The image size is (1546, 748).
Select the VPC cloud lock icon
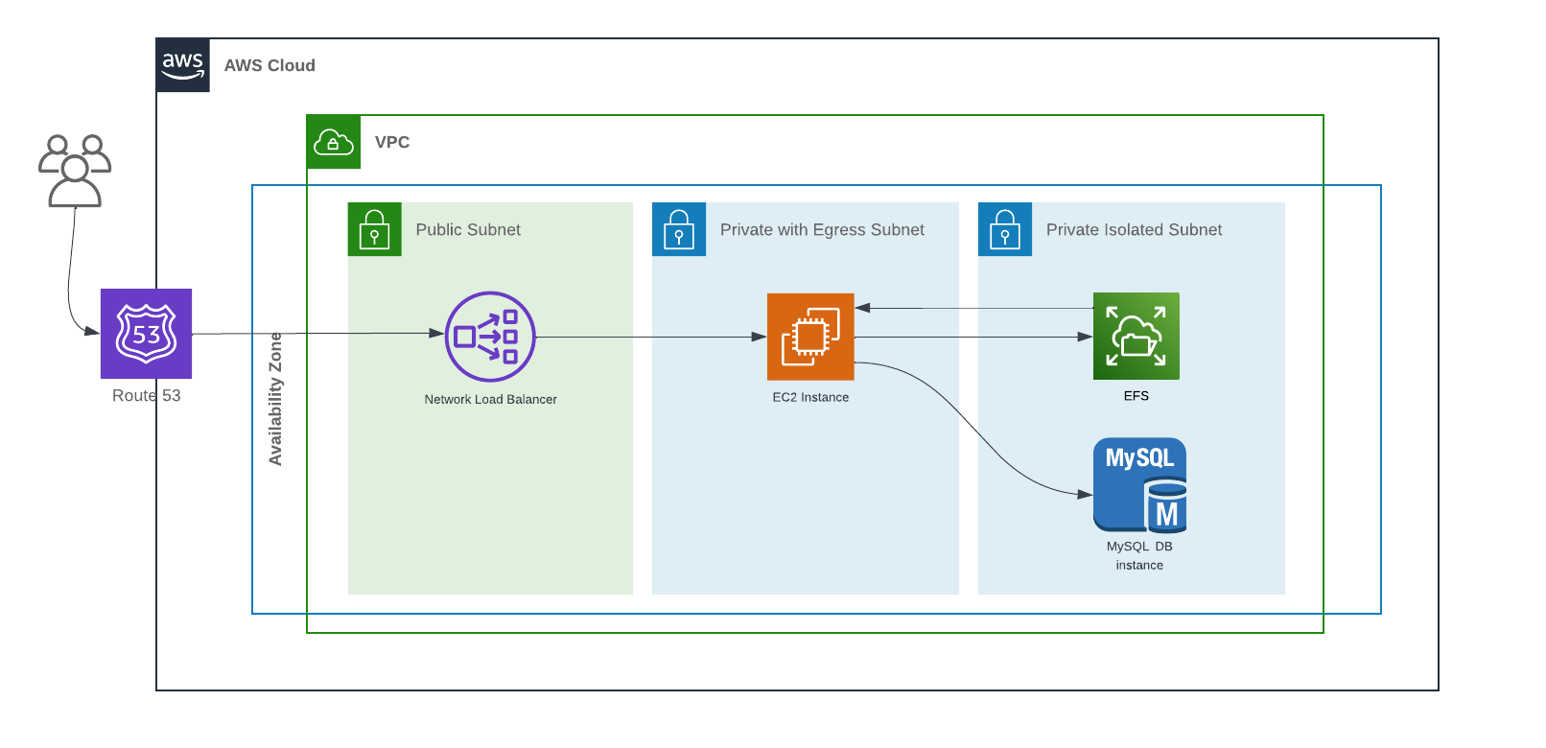pyautogui.click(x=334, y=142)
